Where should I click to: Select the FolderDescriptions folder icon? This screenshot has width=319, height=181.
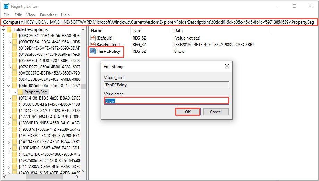coord(9,30)
